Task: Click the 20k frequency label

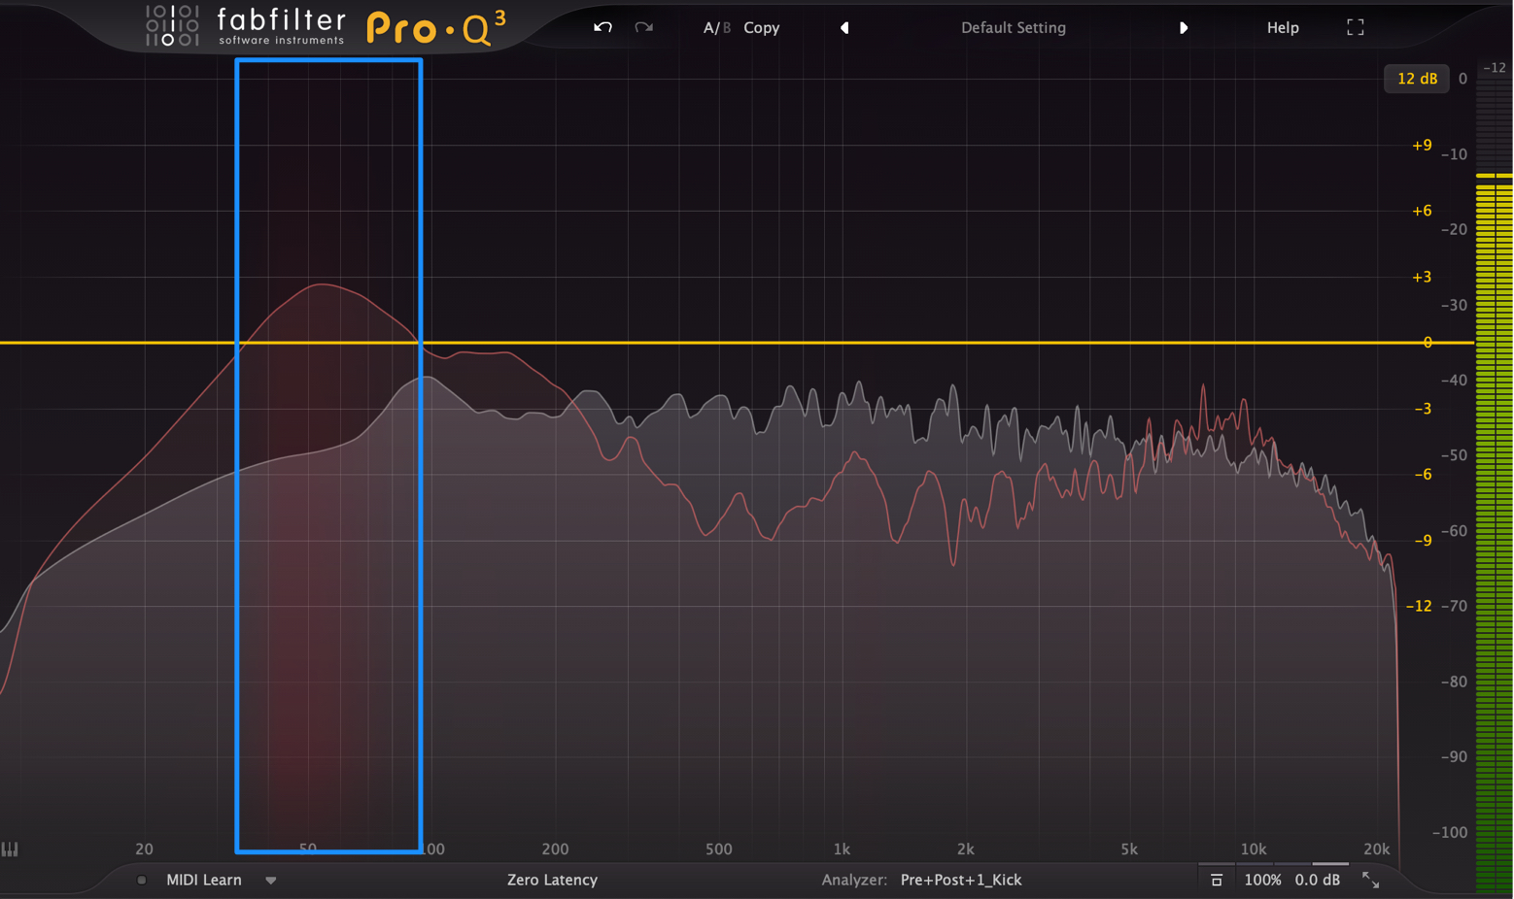Action: click(x=1376, y=849)
